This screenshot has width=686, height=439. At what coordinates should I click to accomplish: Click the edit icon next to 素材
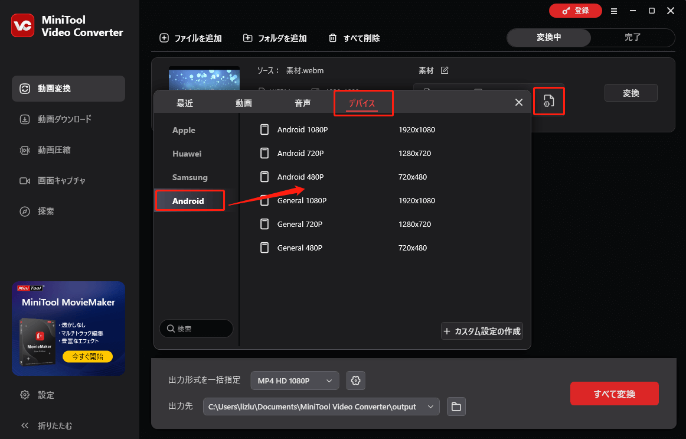coord(445,70)
